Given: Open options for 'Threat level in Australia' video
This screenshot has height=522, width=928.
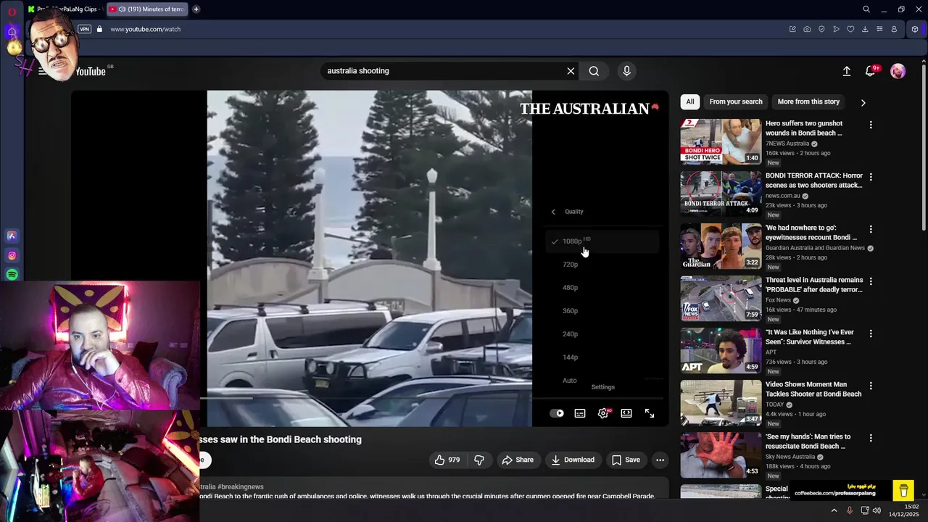Looking at the screenshot, I should click(871, 281).
